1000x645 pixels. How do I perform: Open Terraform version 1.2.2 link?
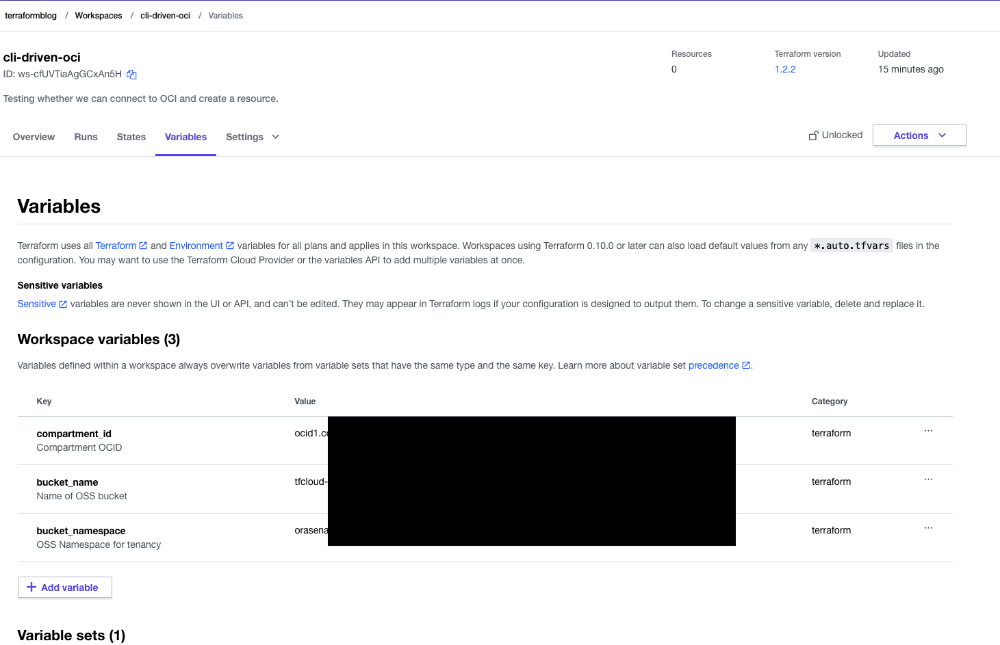(x=784, y=69)
